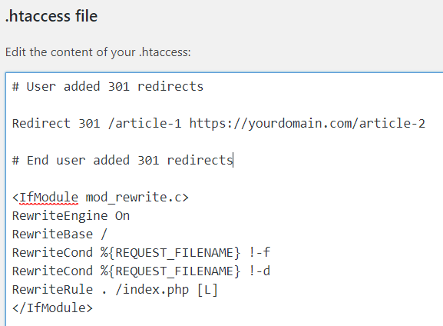443x326 pixels.
Task: Click the '.htaccess file' heading
Action: click(51, 16)
